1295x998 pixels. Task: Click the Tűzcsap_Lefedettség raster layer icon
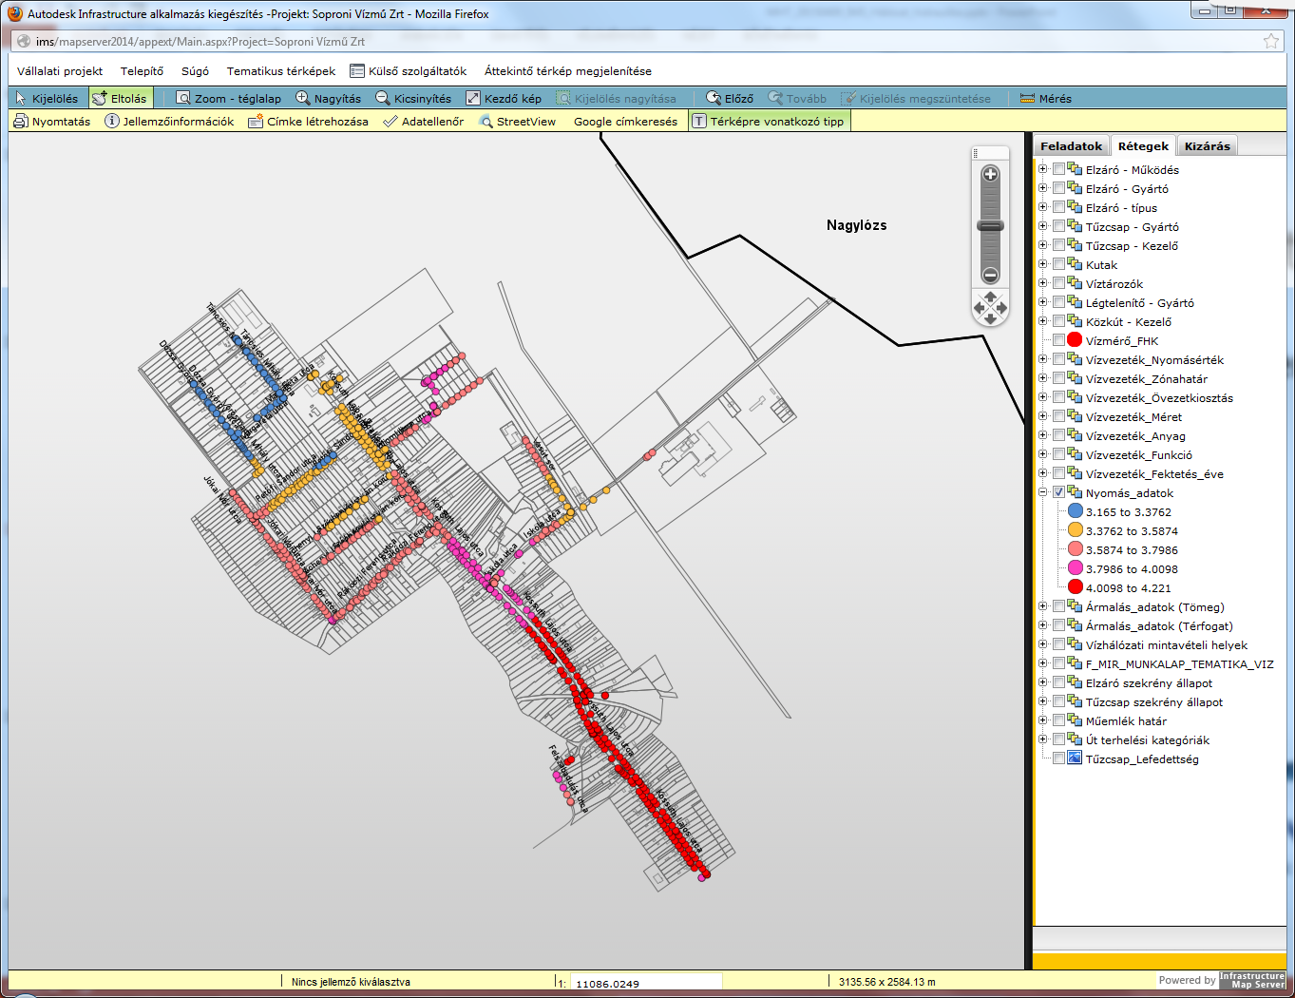1075,758
